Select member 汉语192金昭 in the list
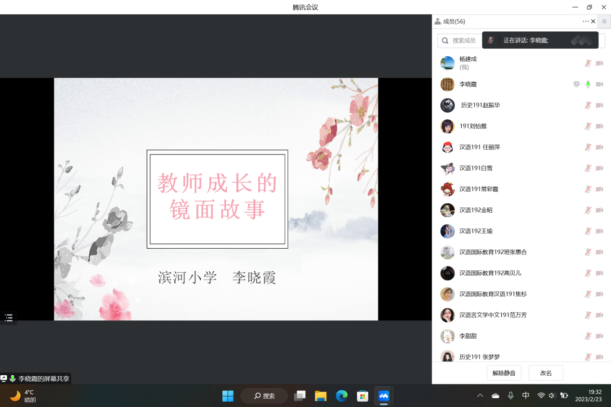Image resolution: width=611 pixels, height=407 pixels. pos(476,210)
